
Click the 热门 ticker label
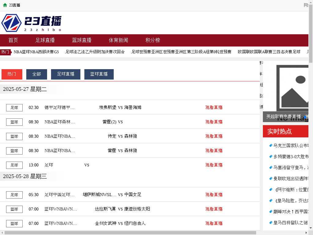coord(5,52)
